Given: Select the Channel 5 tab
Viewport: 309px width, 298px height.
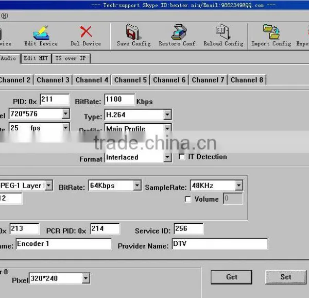Looking at the screenshot, I should pos(130,80).
